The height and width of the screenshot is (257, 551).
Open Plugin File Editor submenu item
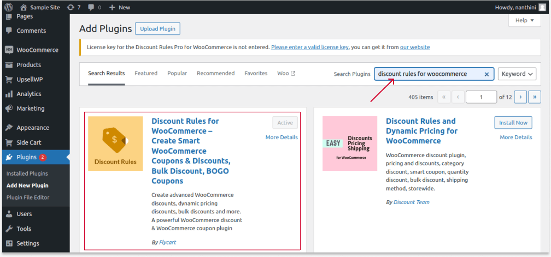28,198
